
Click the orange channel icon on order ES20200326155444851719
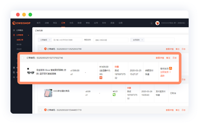click(45, 110)
